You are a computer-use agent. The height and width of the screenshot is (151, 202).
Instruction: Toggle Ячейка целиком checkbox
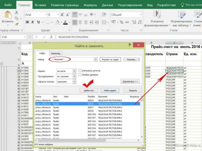point(80,75)
